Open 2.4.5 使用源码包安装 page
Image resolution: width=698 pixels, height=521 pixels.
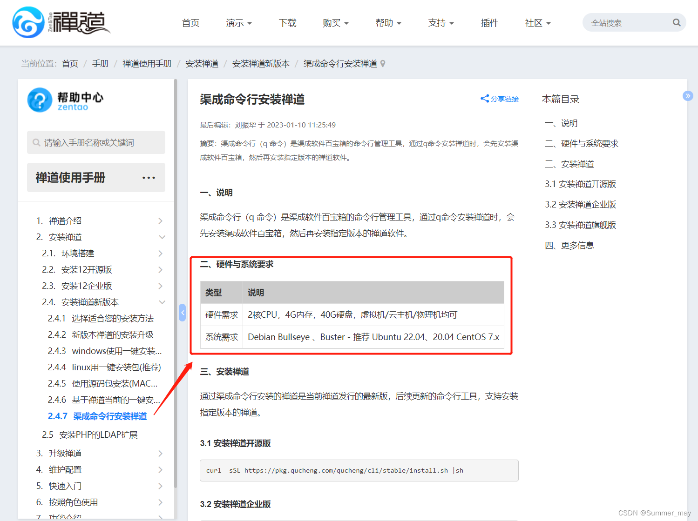pyautogui.click(x=103, y=384)
